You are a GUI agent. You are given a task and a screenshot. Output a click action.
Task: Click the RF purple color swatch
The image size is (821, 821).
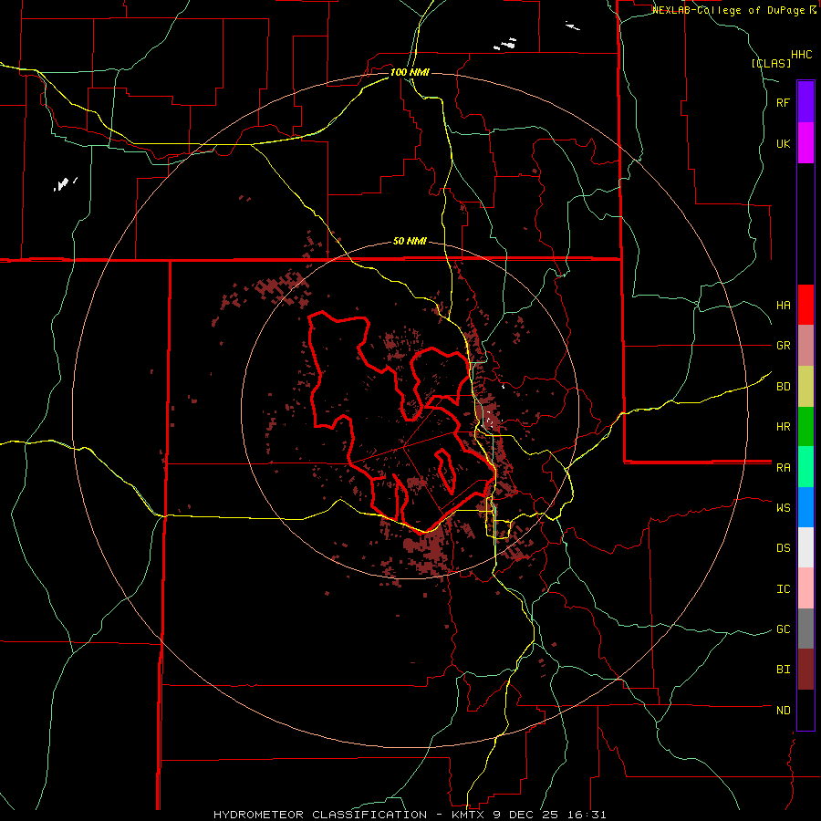click(x=805, y=102)
